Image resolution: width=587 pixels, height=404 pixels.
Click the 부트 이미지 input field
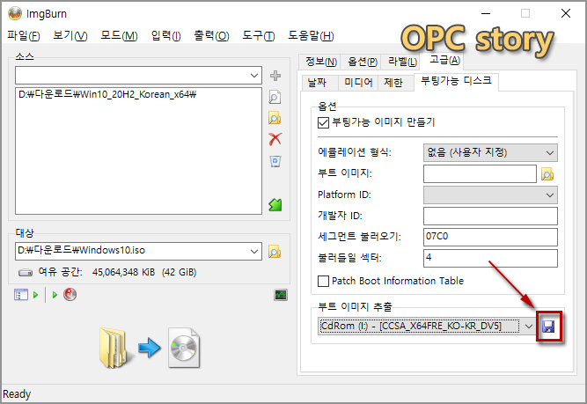[x=480, y=173]
